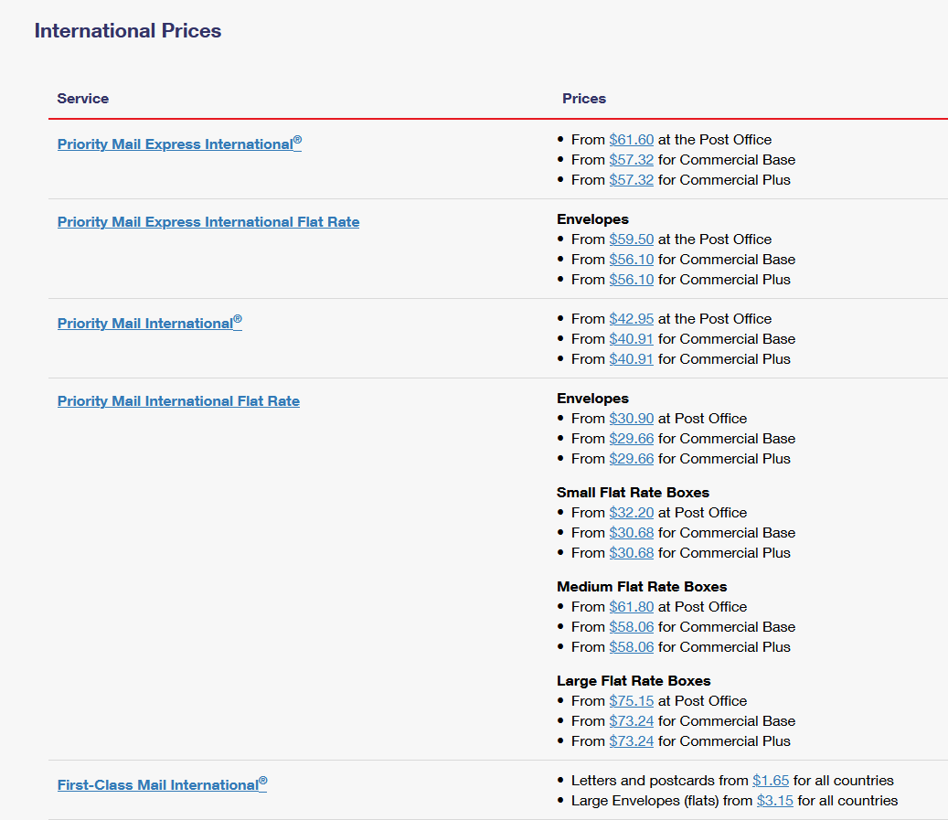The height and width of the screenshot is (820, 948).
Task: Open the $30.90 envelopes price link
Action: pos(632,419)
